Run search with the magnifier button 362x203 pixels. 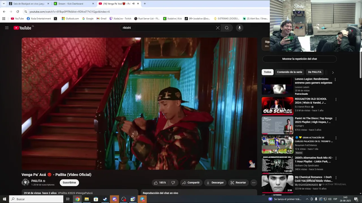227,28
